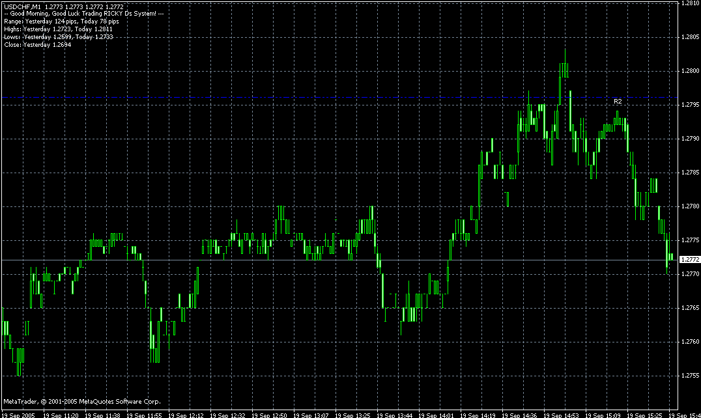
Task: Select the 19 Sep 11:20 time marker
Action: 61,415
